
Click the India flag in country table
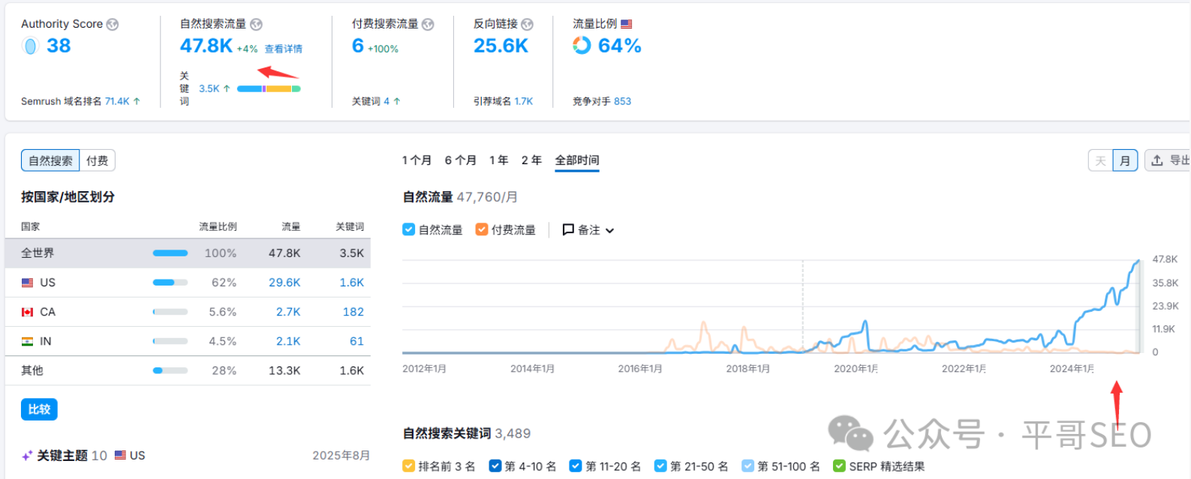(27, 341)
